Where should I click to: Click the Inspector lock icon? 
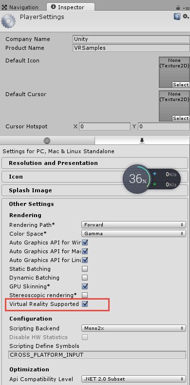[178, 8]
